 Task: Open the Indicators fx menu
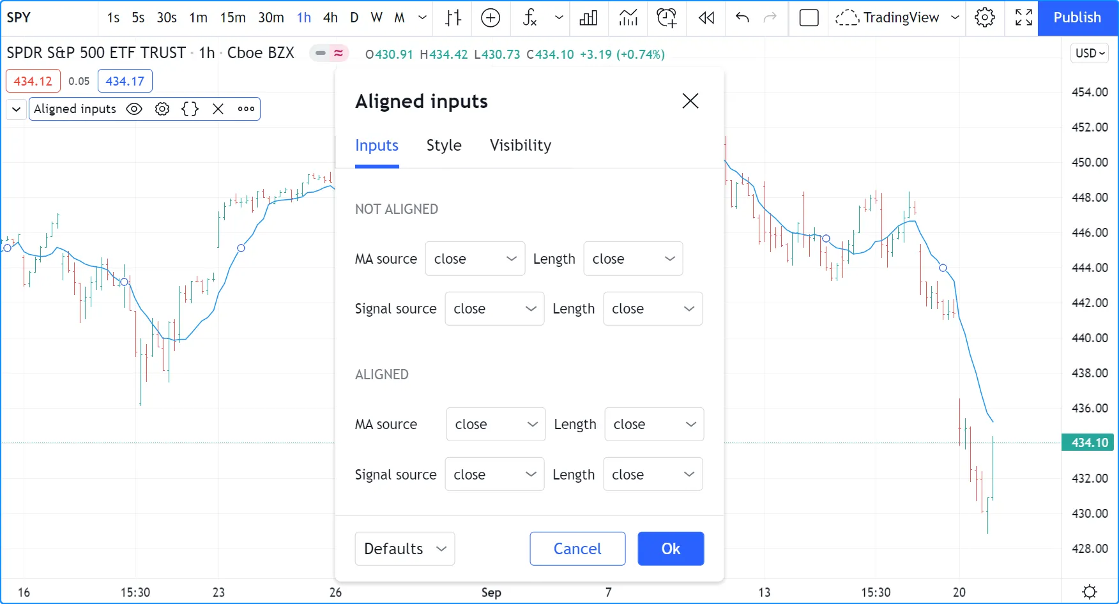(529, 18)
